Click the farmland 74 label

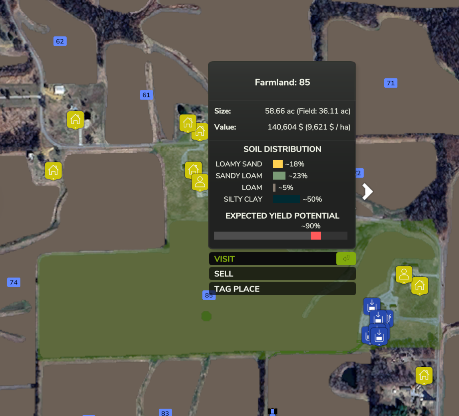click(14, 282)
